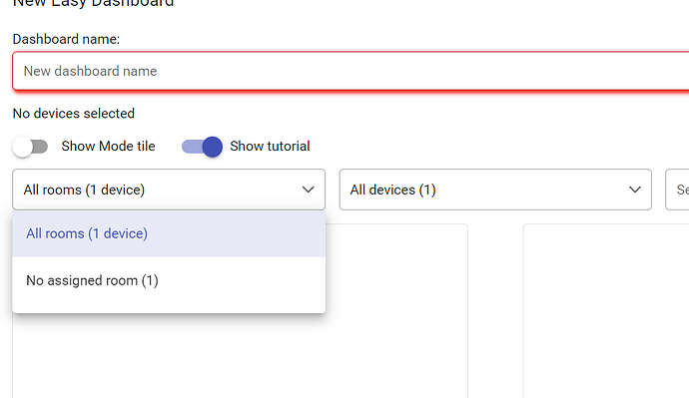Viewport: 689px width, 398px height.
Task: Click the New dashboard name input field
Action: pos(350,71)
